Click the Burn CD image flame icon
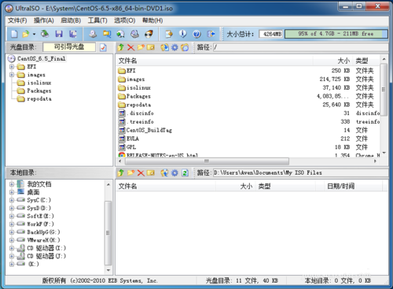This screenshot has width=393, height=289. point(149,34)
